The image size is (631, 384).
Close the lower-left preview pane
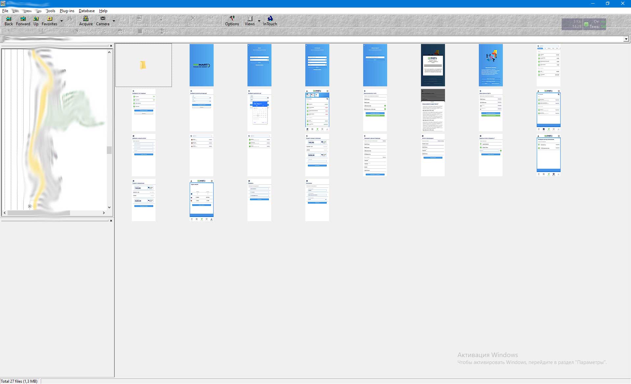click(x=111, y=221)
